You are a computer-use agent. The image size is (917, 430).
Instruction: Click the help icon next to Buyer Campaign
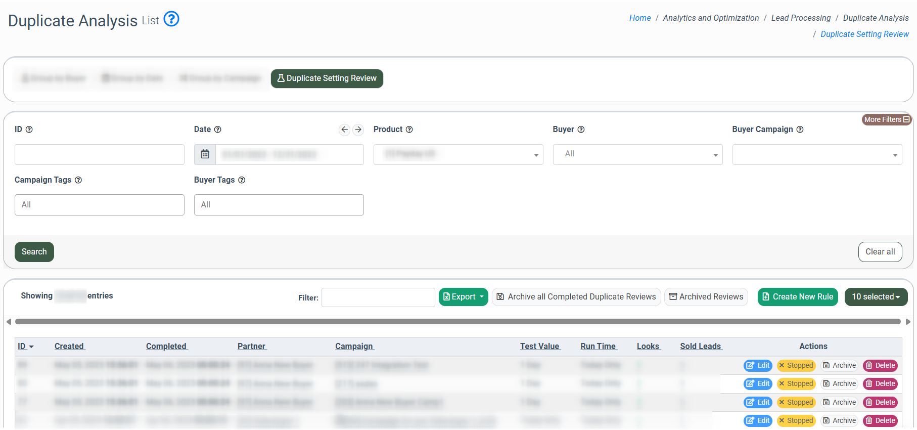[x=800, y=130]
